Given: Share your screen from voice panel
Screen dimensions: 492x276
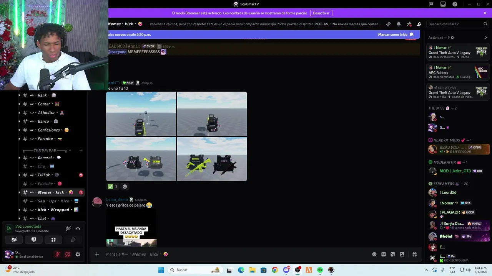Looking at the screenshot, I should point(34,240).
